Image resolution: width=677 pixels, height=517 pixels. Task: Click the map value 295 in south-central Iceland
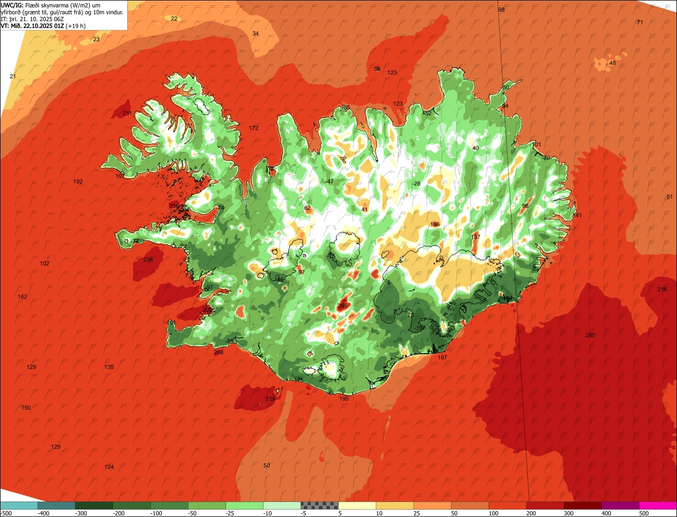[x=342, y=306]
